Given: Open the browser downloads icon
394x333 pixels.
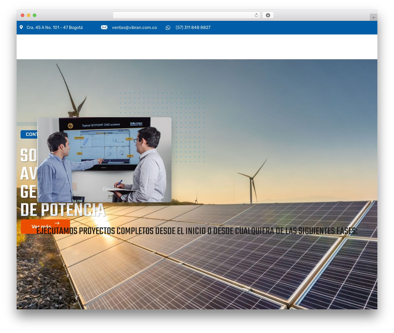Looking at the screenshot, I should (x=268, y=15).
